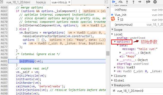Click the code editor scroll-up arrow
Image resolution: width=163 pixels, height=95 pixels.
tap(108, 7)
